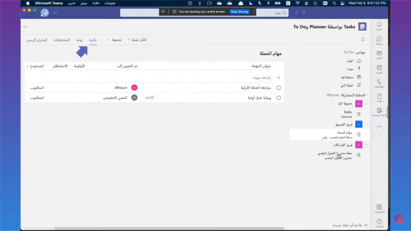Open the مراجعة الخطة الأولية task title

pyautogui.click(x=256, y=88)
